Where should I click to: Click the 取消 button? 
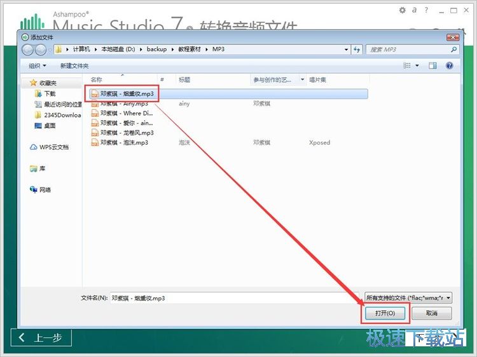click(432, 313)
